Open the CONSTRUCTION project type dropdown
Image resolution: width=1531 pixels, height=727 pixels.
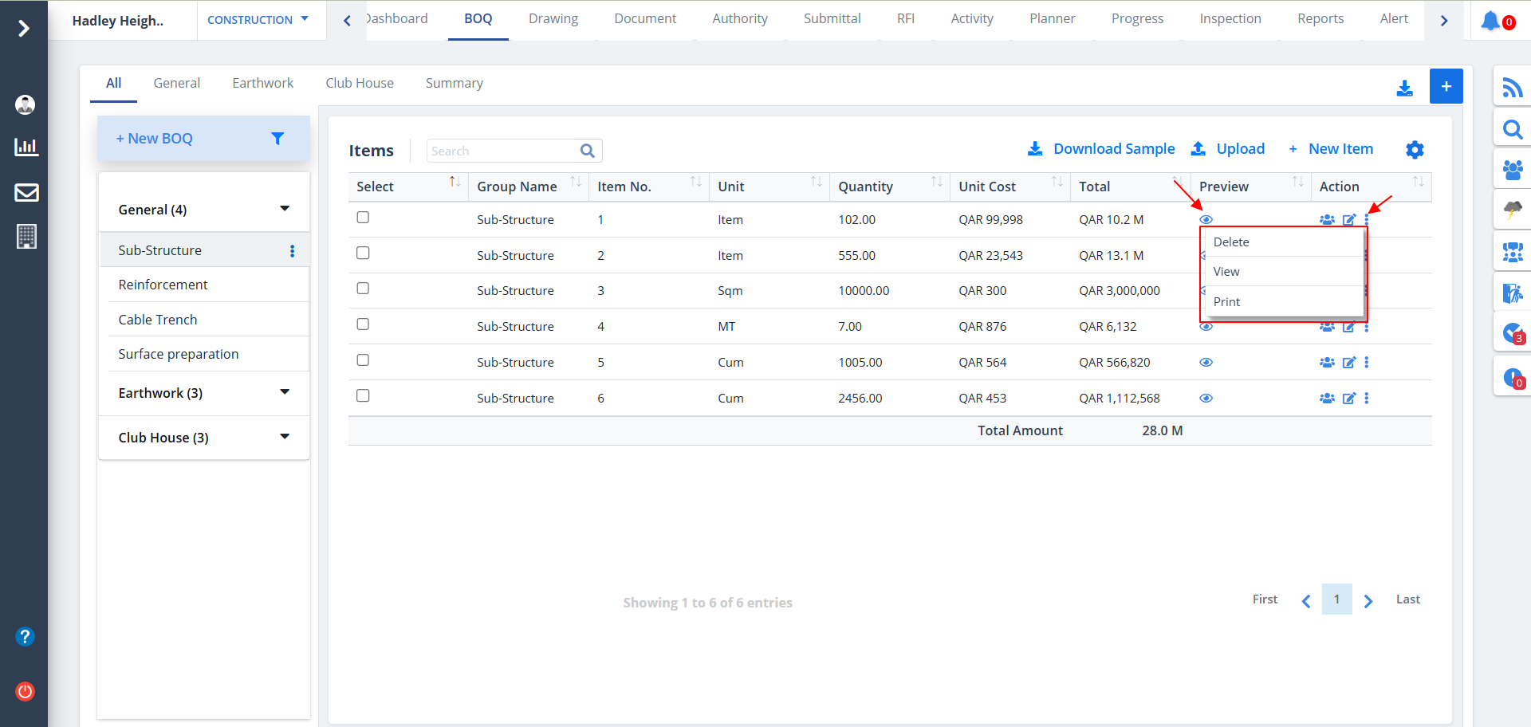click(258, 20)
